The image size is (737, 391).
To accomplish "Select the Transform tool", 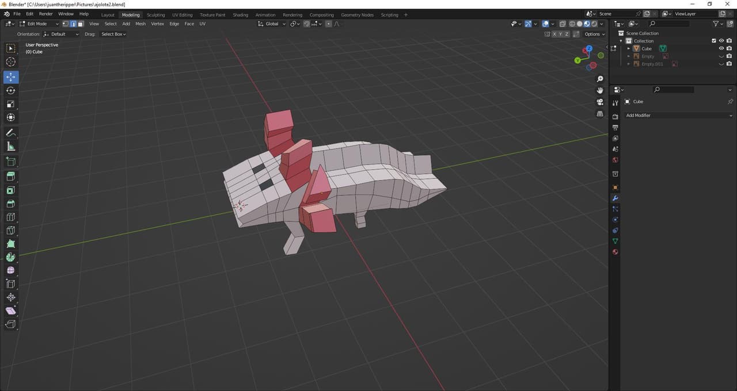I will 11,117.
